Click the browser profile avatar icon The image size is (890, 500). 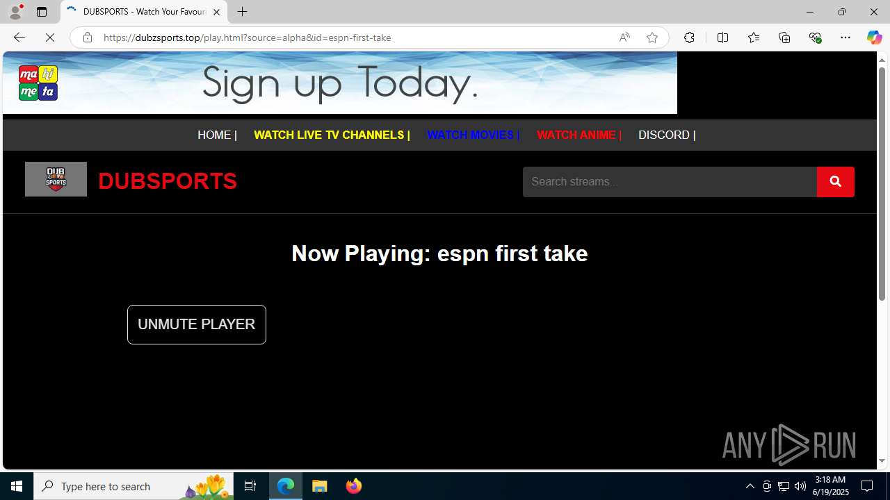[15, 12]
